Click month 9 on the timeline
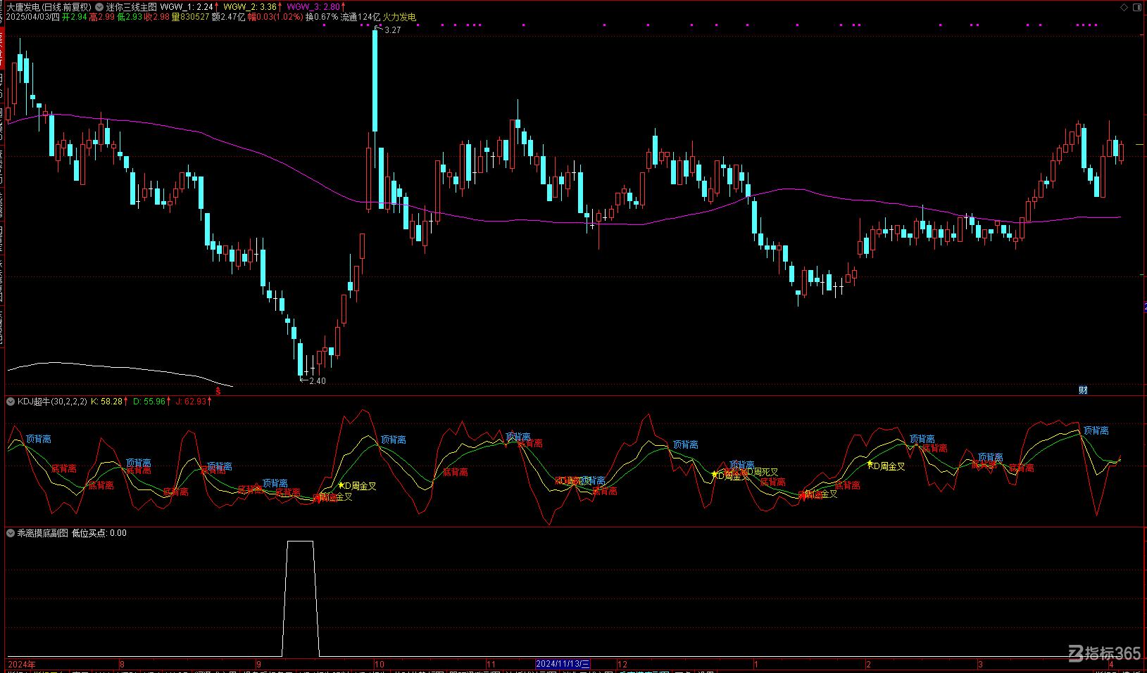Screen dimensions: 1147x673 click(258, 664)
